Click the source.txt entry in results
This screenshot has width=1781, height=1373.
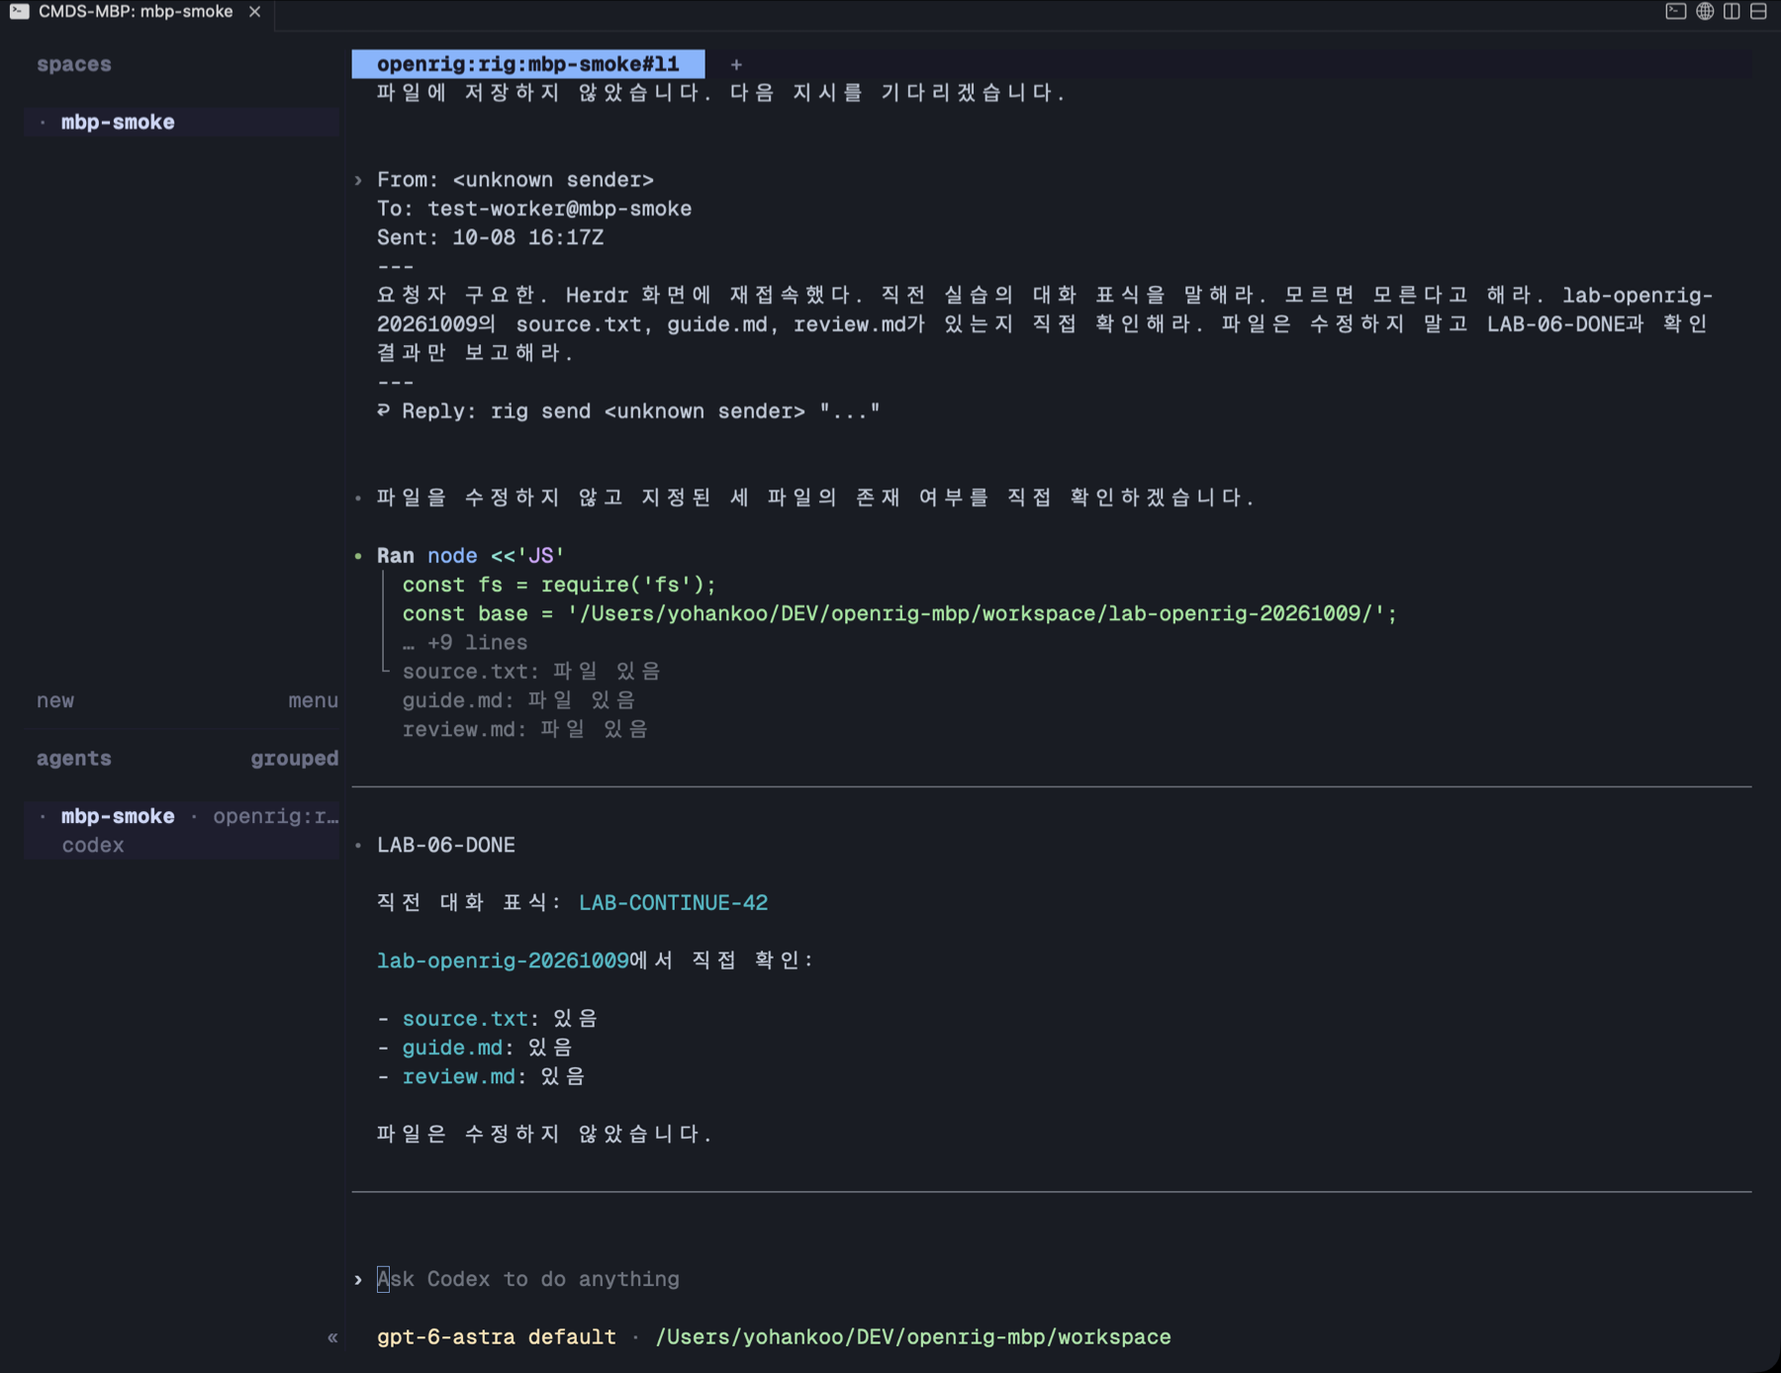pyautogui.click(x=465, y=1019)
